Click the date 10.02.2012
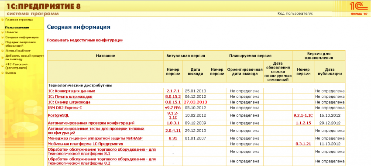This screenshot has height=166, width=371. 196,116
